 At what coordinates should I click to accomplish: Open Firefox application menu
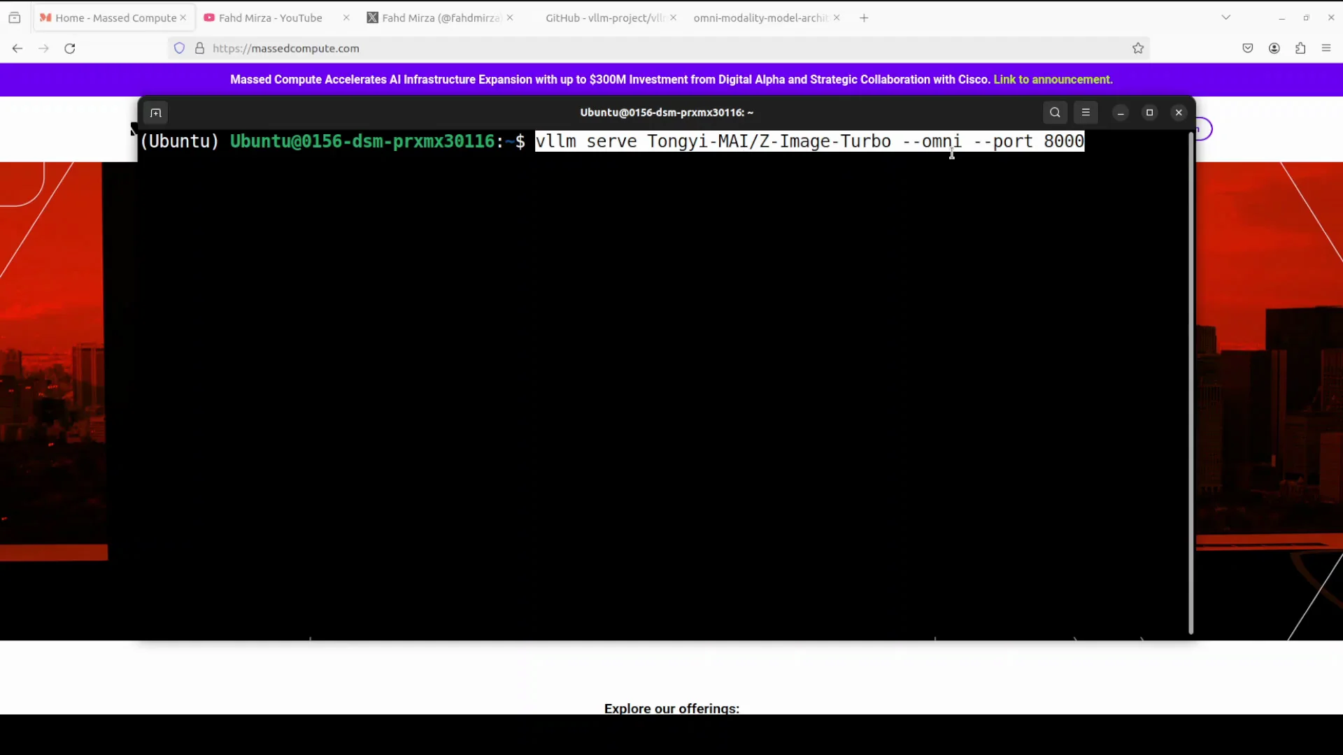tap(1326, 48)
